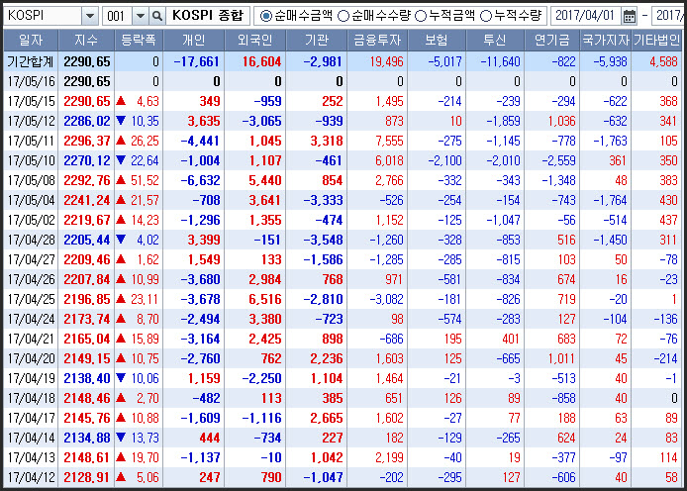Click the KOSPI 종합 name label
The width and height of the screenshot is (687, 491).
pyautogui.click(x=208, y=16)
